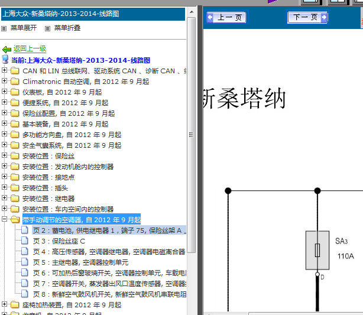The width and height of the screenshot is (363, 315).
Task: Click the folder icon for 便捷系统
Action: coord(15,102)
